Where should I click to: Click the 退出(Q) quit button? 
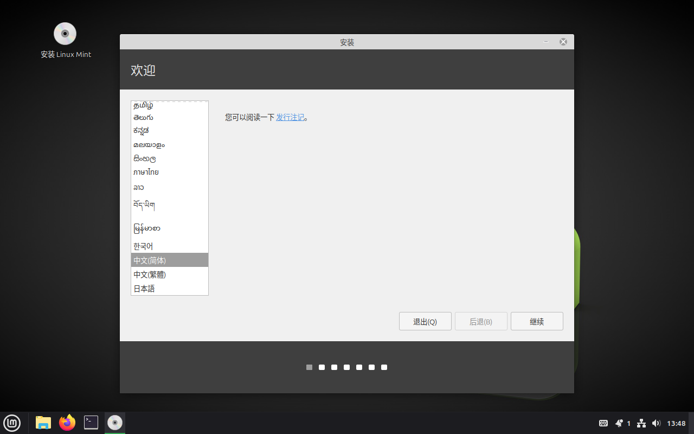click(425, 321)
